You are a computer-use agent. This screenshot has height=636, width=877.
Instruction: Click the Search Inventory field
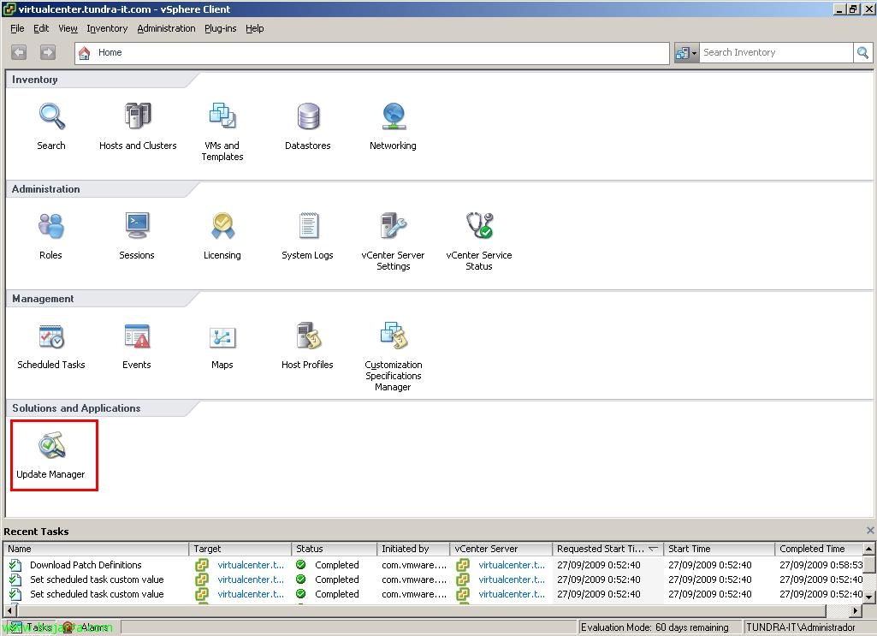click(776, 52)
